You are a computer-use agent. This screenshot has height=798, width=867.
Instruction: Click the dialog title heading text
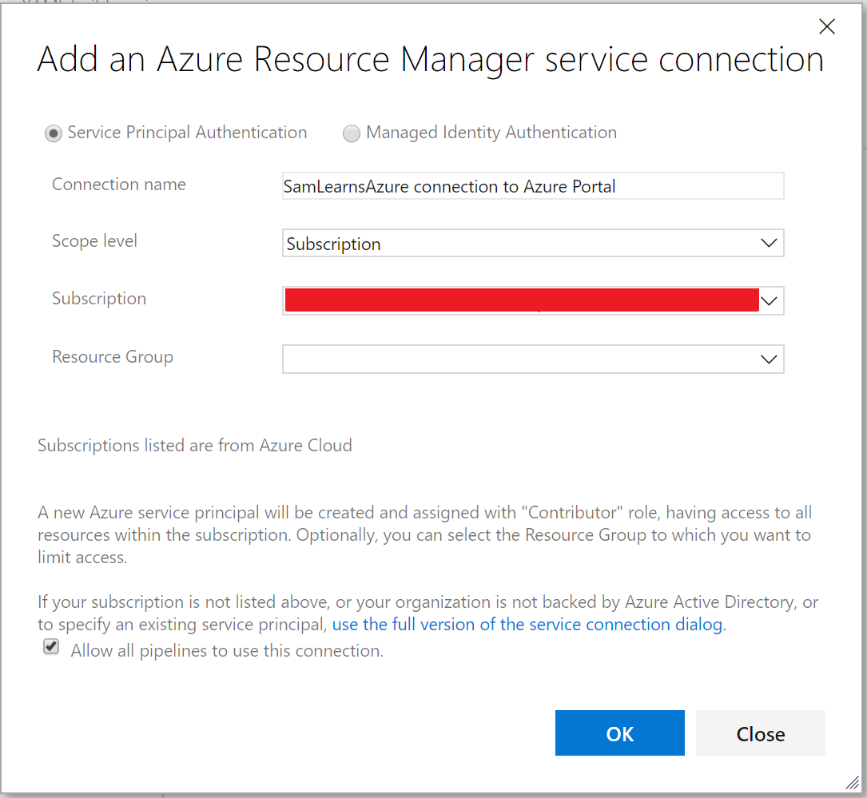click(x=430, y=61)
